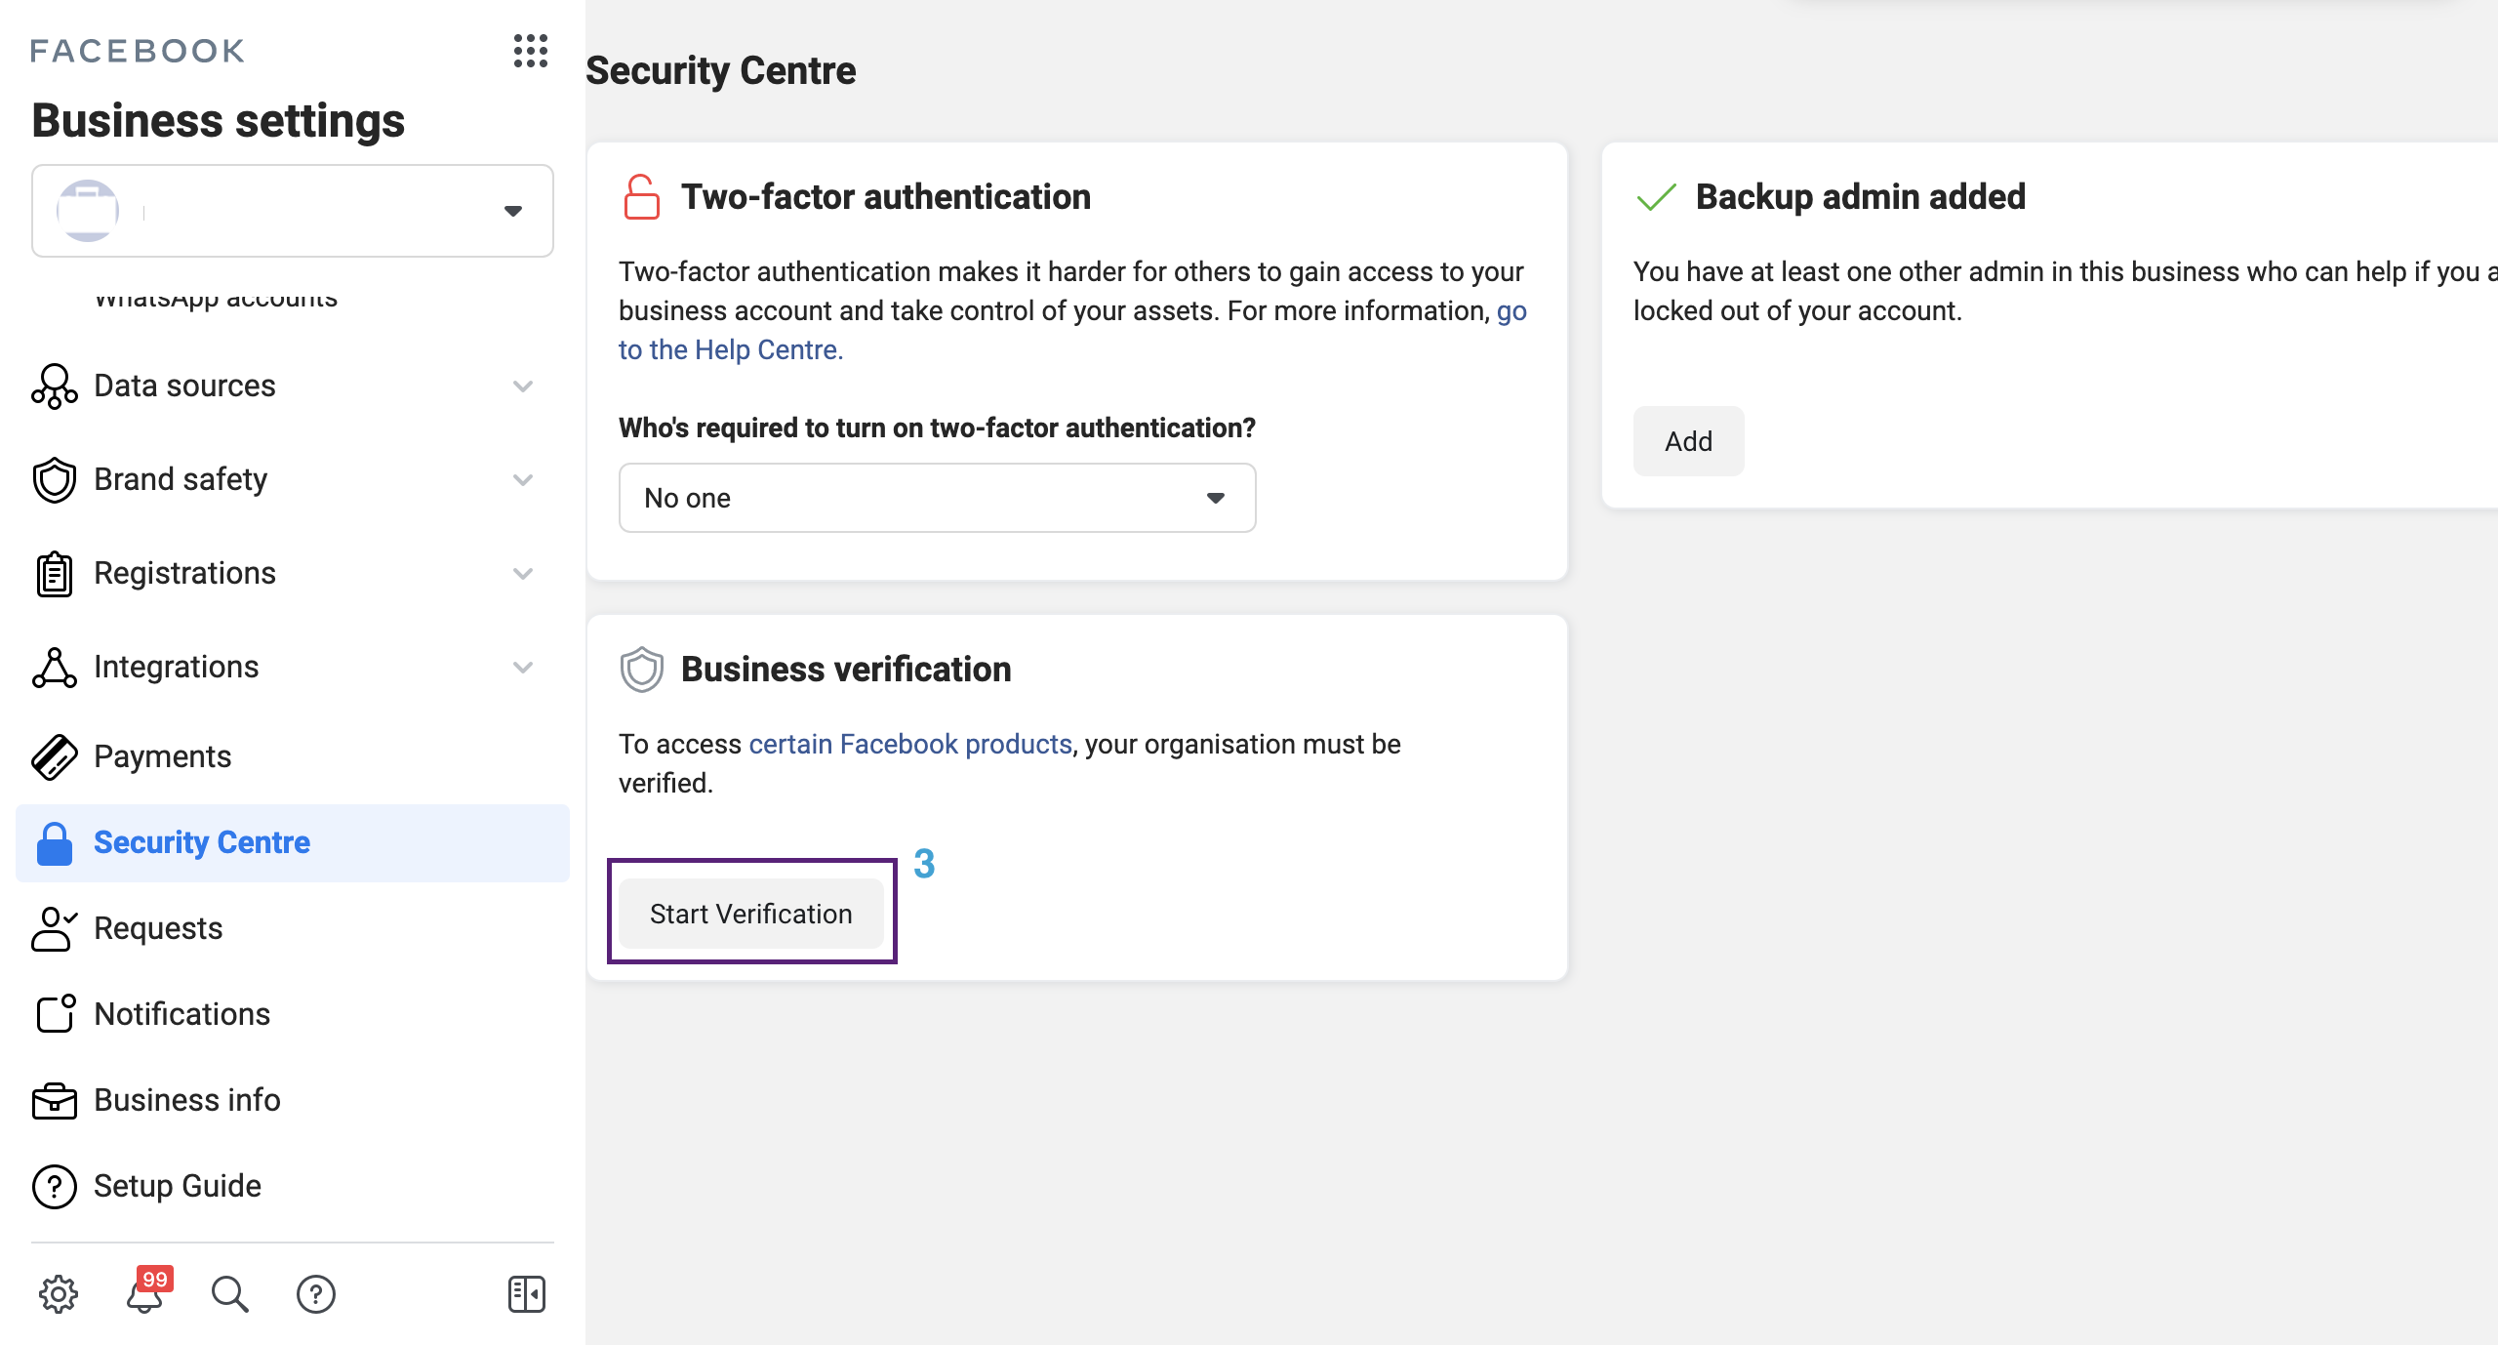The image size is (2498, 1345).
Task: Select Security Centre in sidebar
Action: [201, 842]
